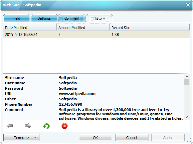Click scroll down arrow in details pane
The width and height of the screenshot is (193, 144).
pyautogui.click(x=187, y=117)
